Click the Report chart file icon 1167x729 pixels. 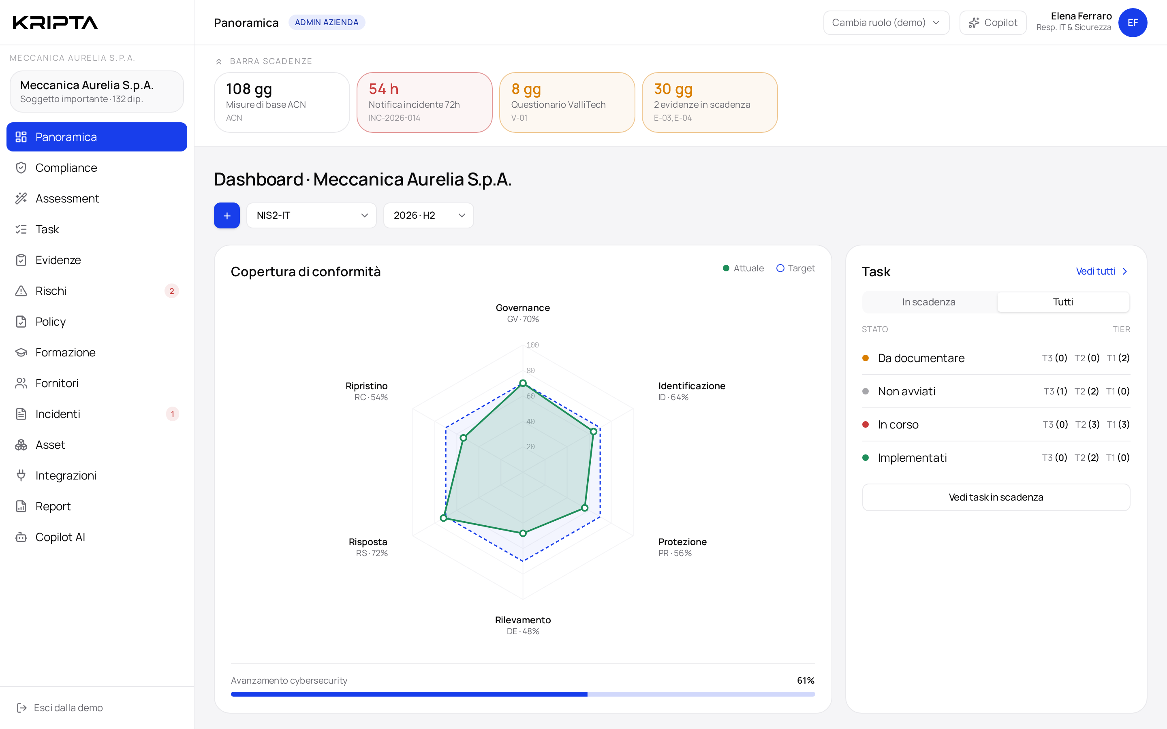pos(21,506)
